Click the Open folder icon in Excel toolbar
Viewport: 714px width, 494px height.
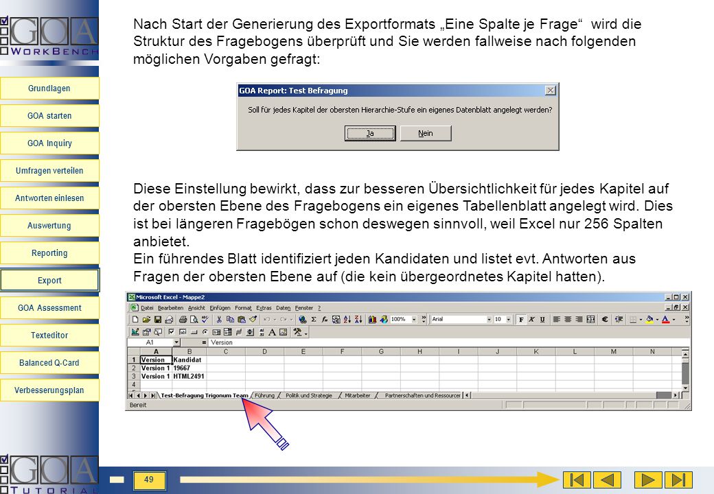pos(146,319)
